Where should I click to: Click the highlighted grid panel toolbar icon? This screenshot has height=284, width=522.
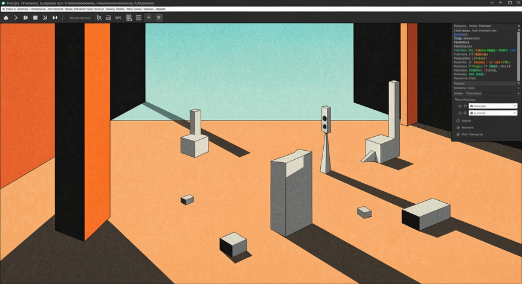pos(129,17)
